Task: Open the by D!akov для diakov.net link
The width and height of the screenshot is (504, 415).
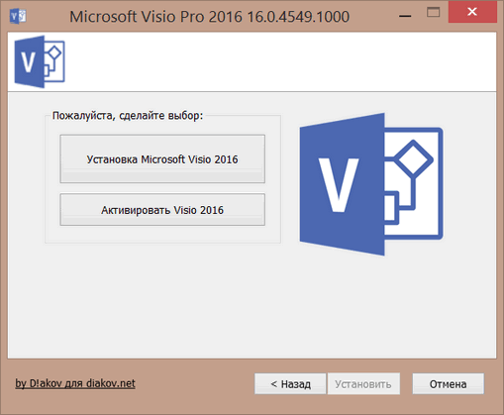Action: [75, 383]
